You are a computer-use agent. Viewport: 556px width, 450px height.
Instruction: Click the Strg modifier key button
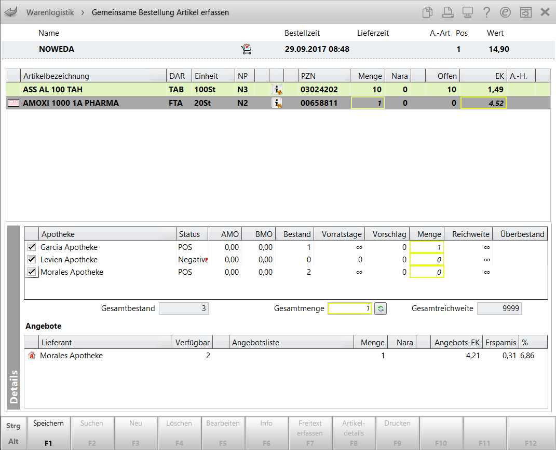pos(13,426)
